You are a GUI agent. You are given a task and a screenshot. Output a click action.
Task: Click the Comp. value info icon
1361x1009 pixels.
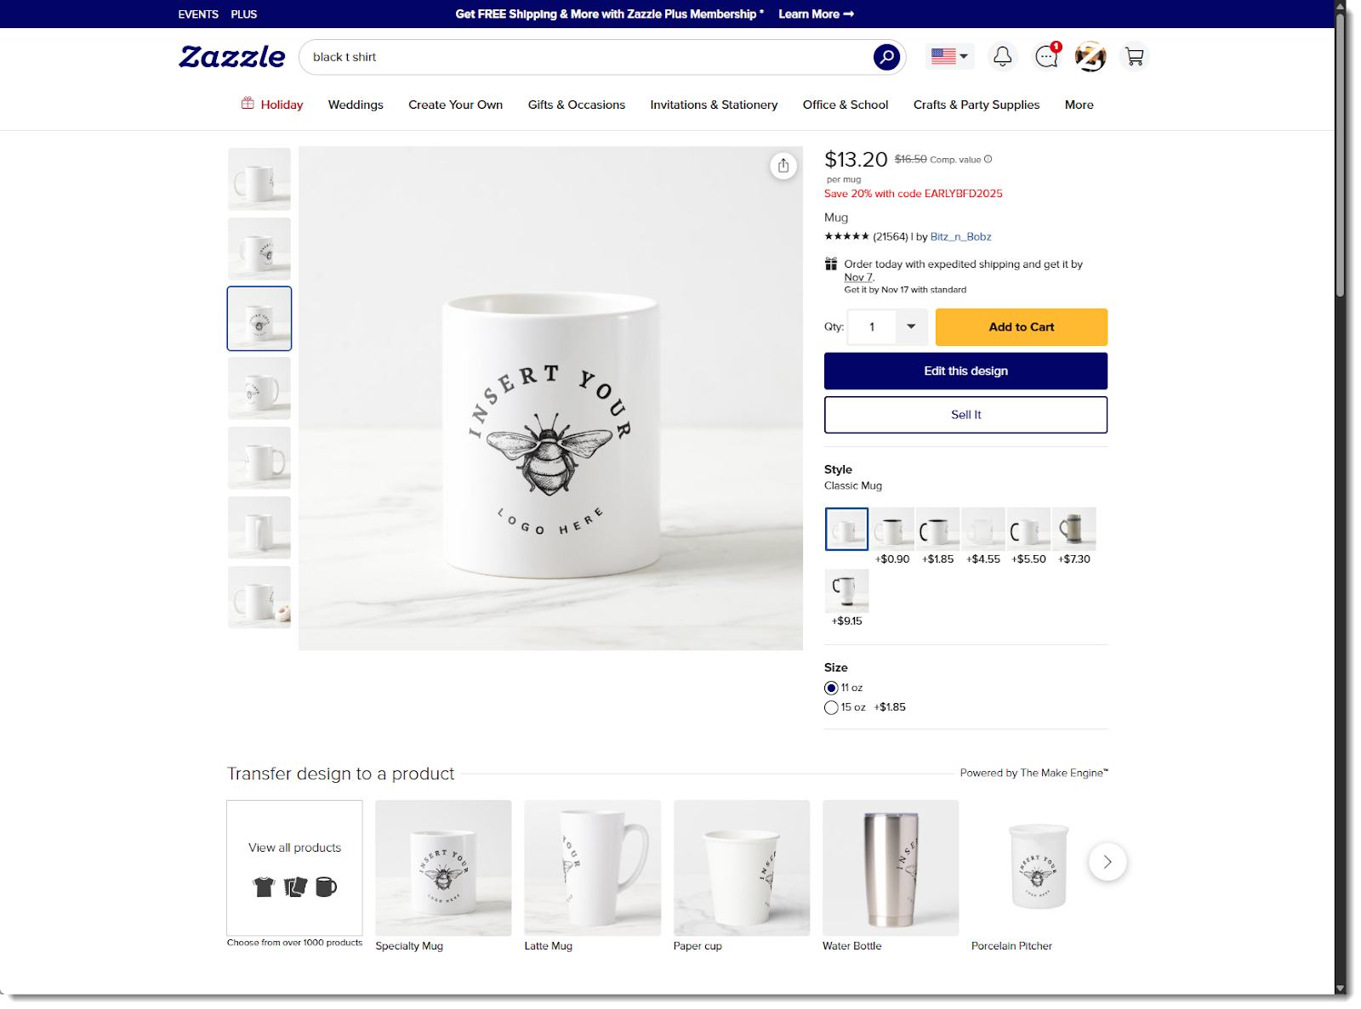(x=988, y=159)
